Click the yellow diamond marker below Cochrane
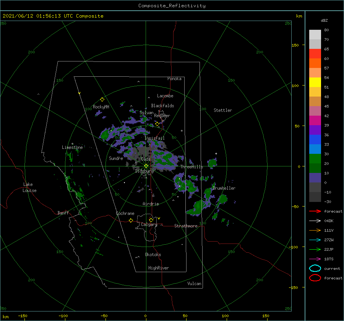Screen dimensions: 344x321 [131, 220]
